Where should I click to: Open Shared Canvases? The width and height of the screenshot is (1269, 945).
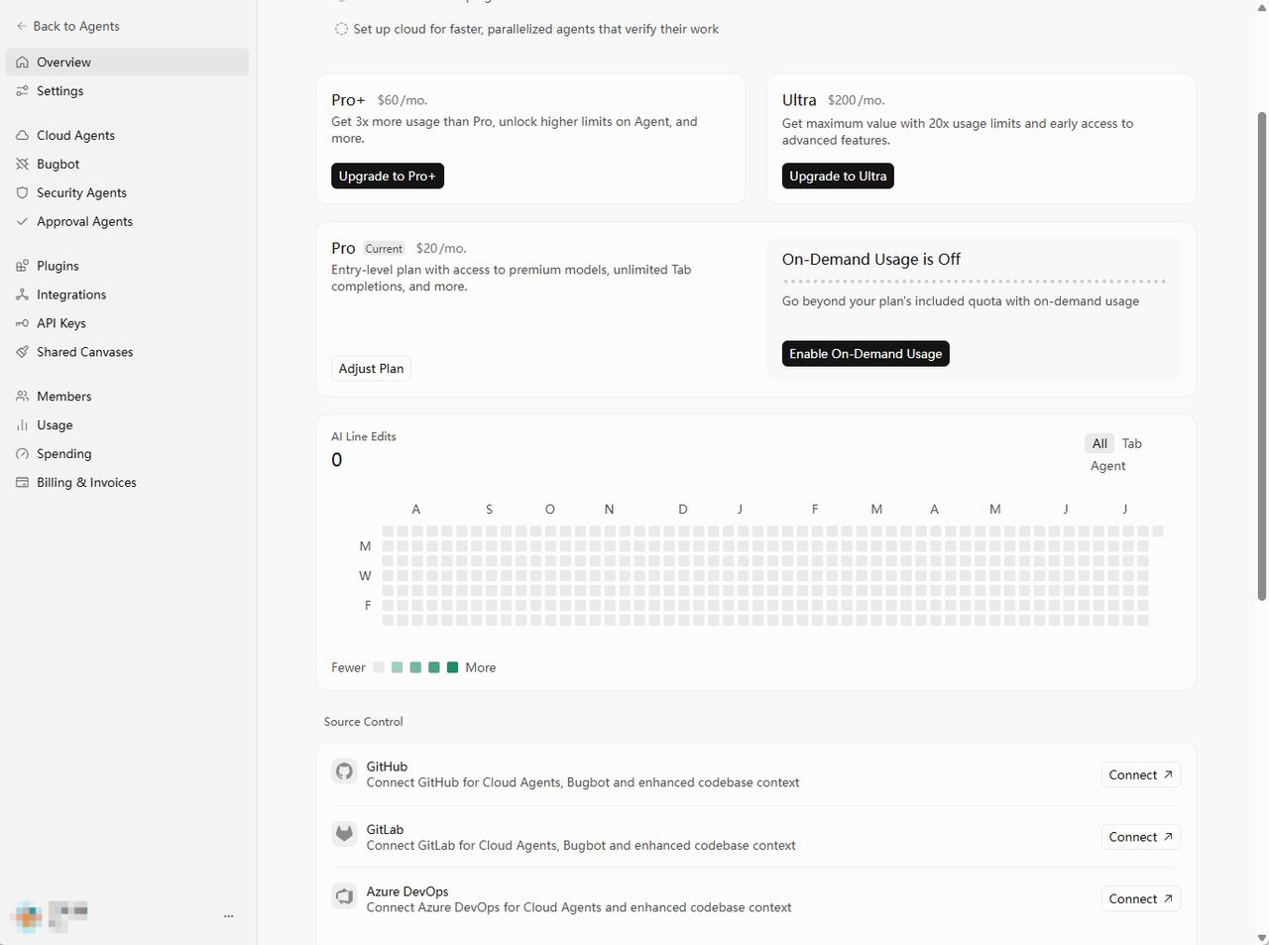[127, 352]
